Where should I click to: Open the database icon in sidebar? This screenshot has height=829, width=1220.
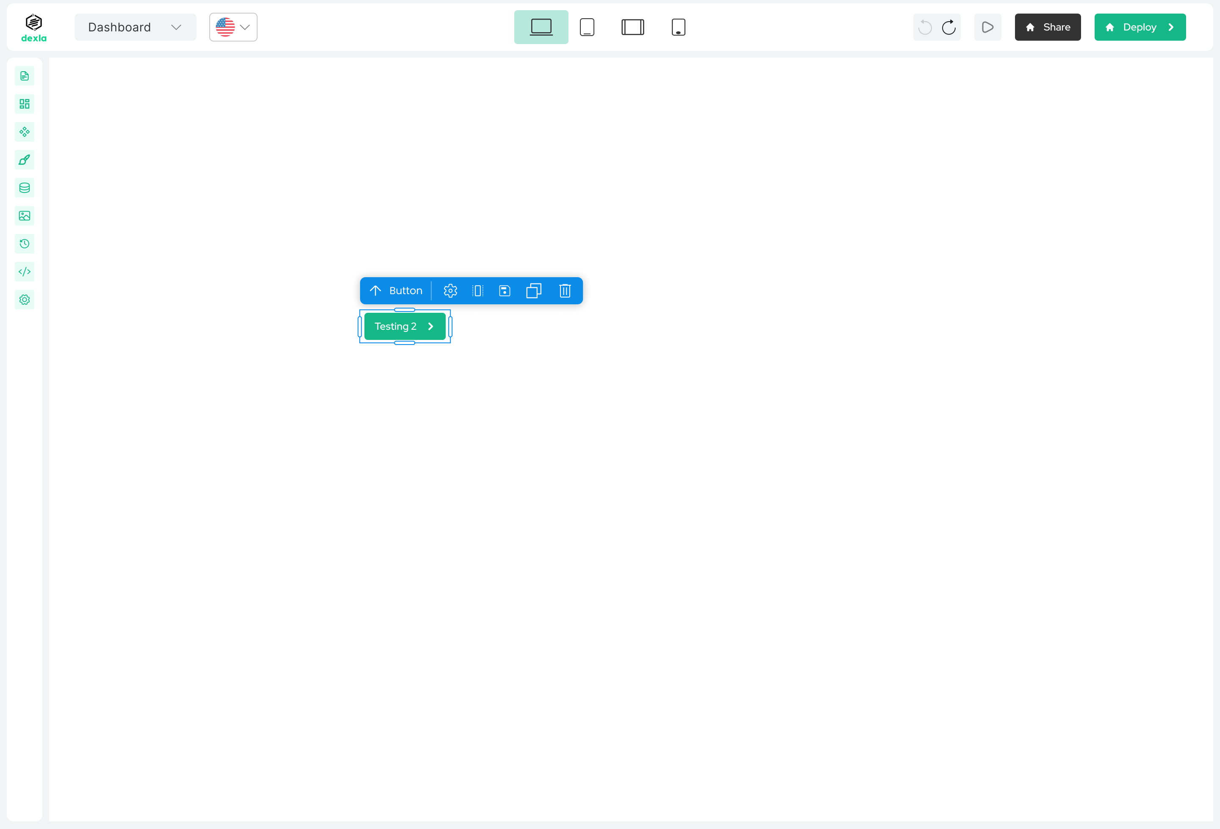[25, 188]
